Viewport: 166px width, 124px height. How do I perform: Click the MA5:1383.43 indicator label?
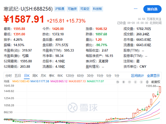pos(21,81)
